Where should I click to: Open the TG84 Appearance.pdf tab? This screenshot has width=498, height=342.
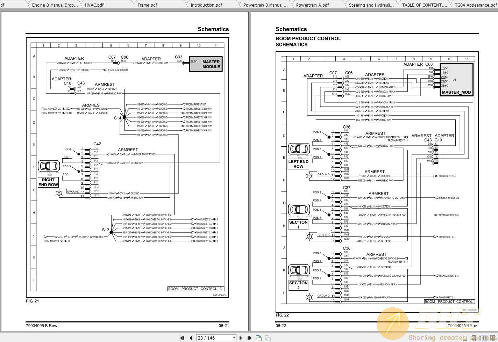476,5
